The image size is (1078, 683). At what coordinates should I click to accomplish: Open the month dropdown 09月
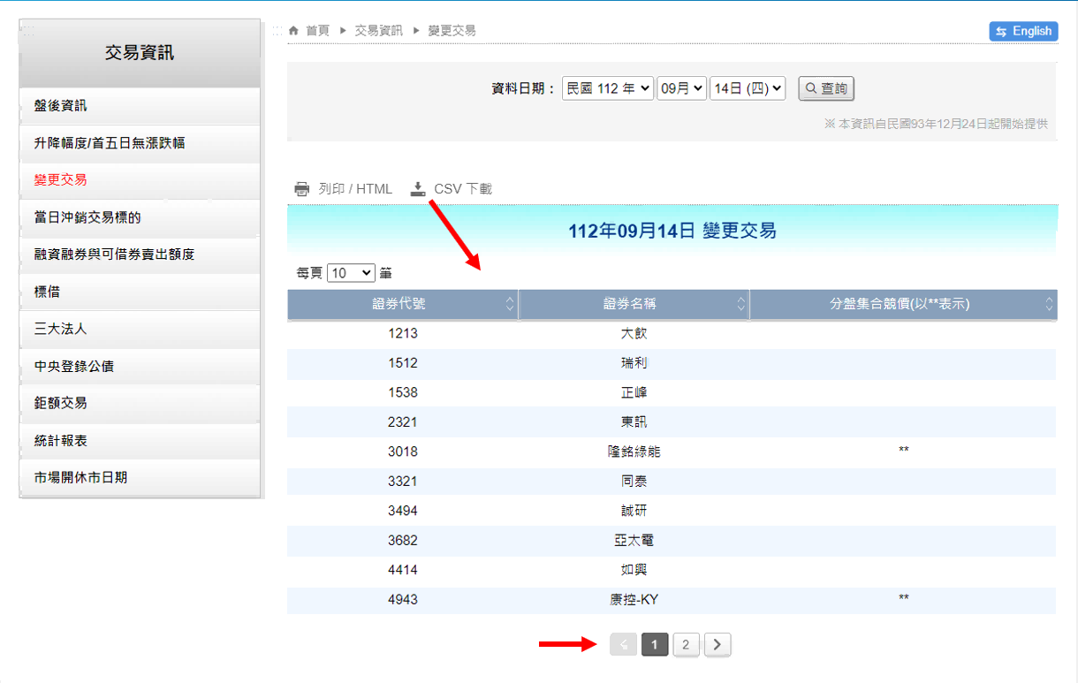pos(681,88)
